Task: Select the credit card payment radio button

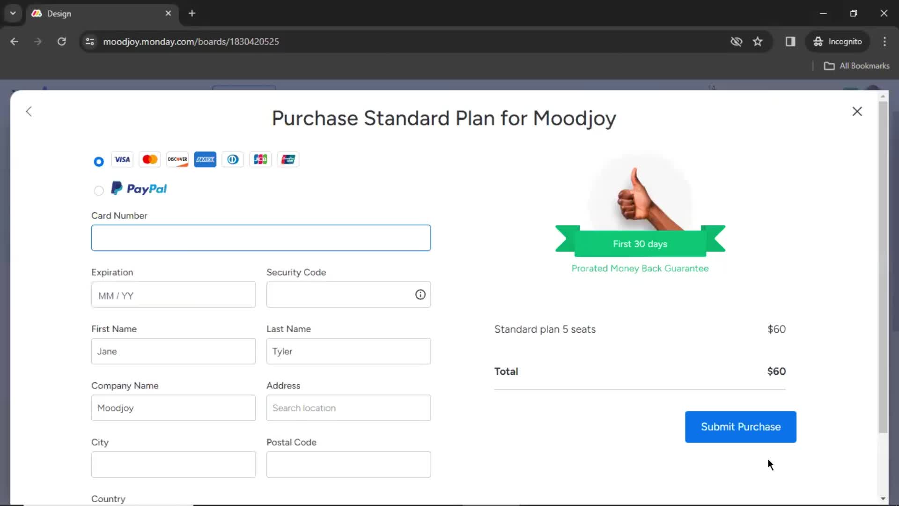Action: pos(98,161)
